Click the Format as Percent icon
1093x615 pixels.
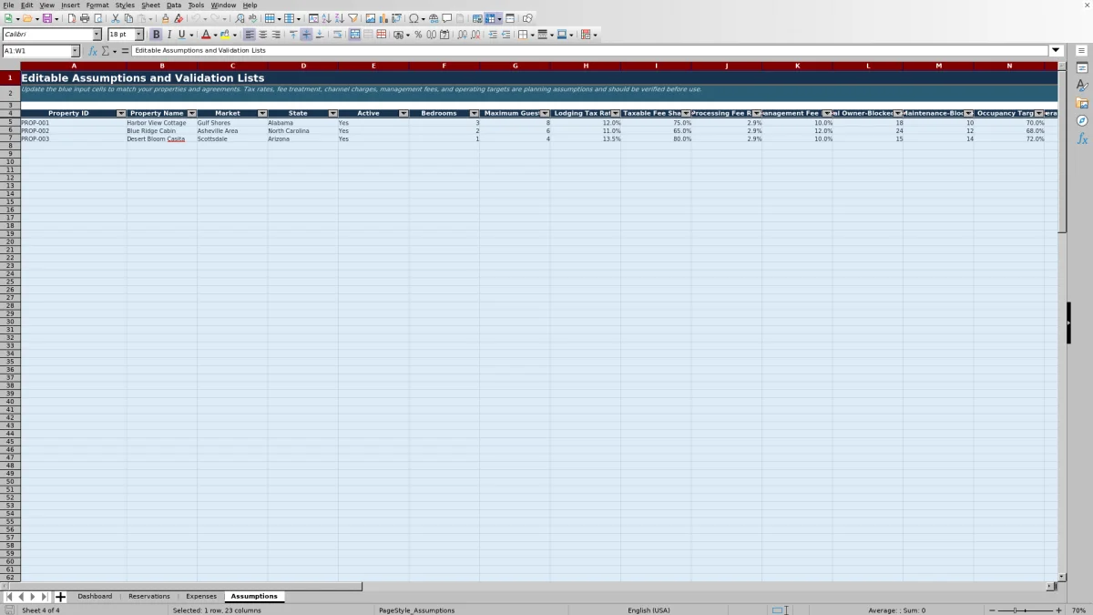pos(418,35)
